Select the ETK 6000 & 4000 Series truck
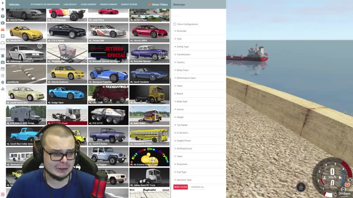 pyautogui.click(x=26, y=115)
